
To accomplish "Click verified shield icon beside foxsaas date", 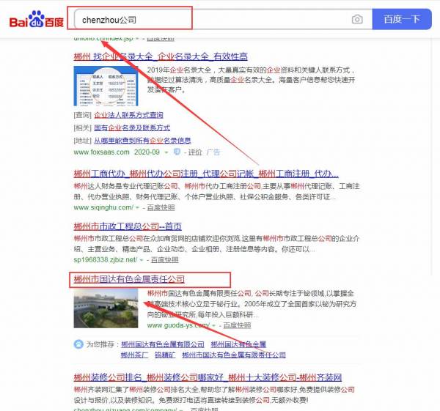I will click(176, 152).
